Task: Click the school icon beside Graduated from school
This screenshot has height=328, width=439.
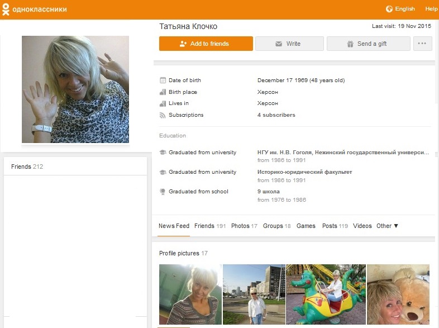Action: 163,192
